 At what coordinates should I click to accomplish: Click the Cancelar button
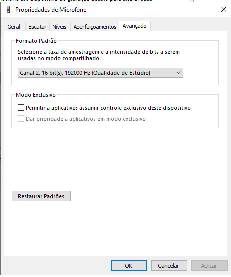click(169, 266)
